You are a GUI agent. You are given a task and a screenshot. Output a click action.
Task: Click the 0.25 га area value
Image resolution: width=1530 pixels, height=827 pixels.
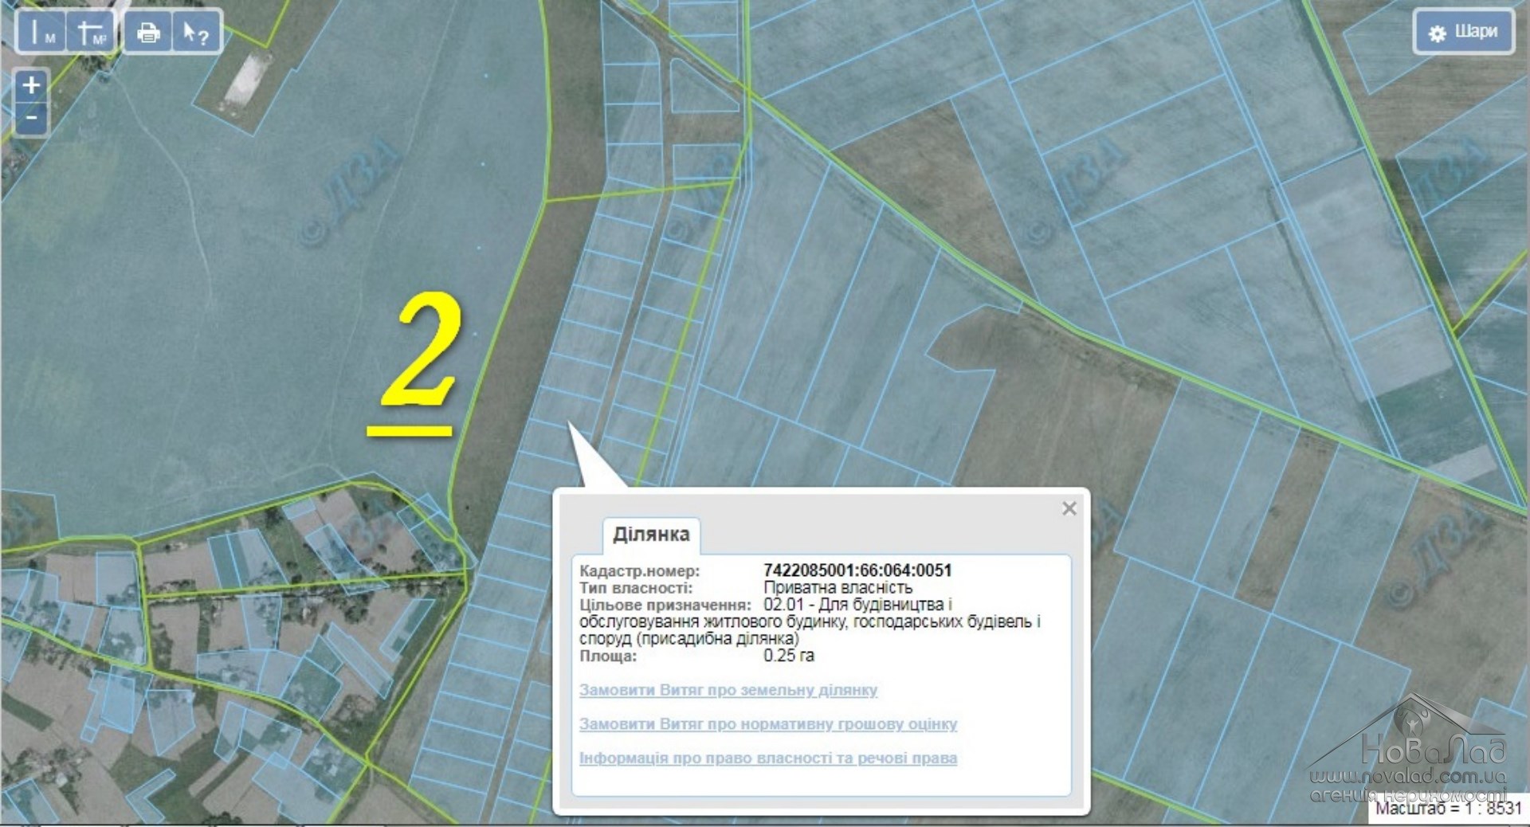(x=788, y=656)
